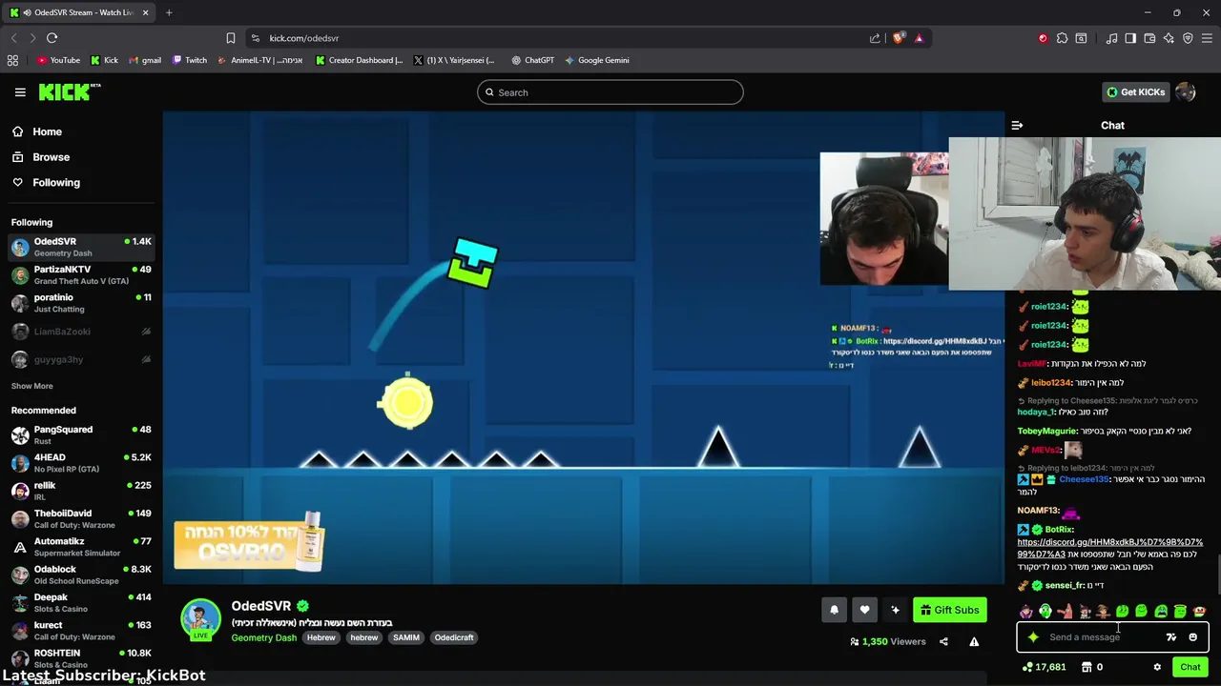The width and height of the screenshot is (1221, 686).
Task: Open PangSquared recommended channel
Action: [81, 435]
